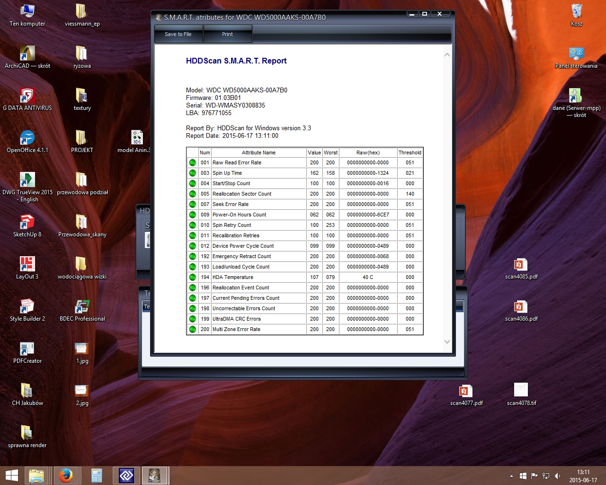Open the sprawna render folder
The image size is (606, 485).
click(27, 437)
